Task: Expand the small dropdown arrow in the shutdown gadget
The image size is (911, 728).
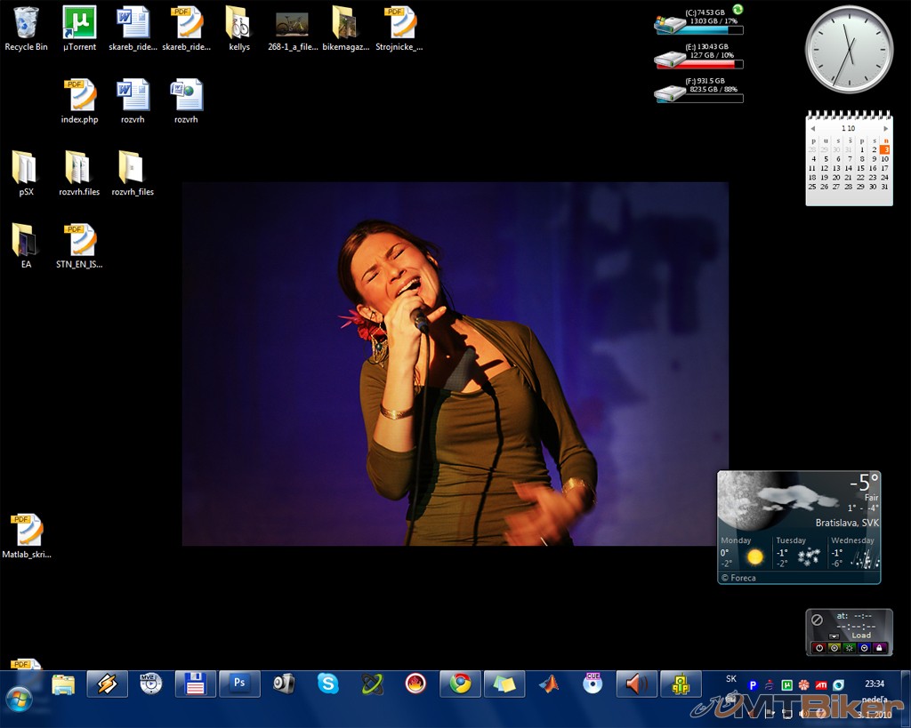Action: pyautogui.click(x=834, y=636)
